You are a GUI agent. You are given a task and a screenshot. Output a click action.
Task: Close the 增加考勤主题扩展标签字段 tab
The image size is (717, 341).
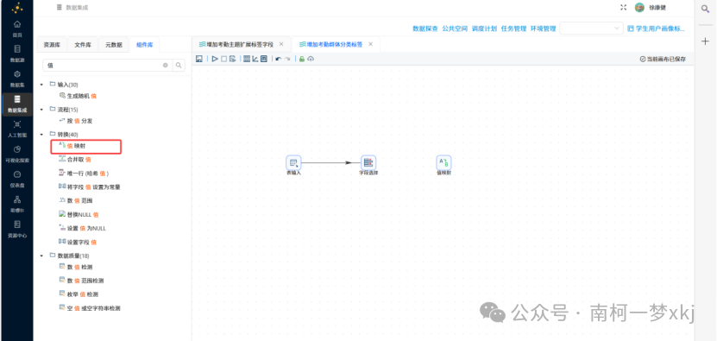281,44
